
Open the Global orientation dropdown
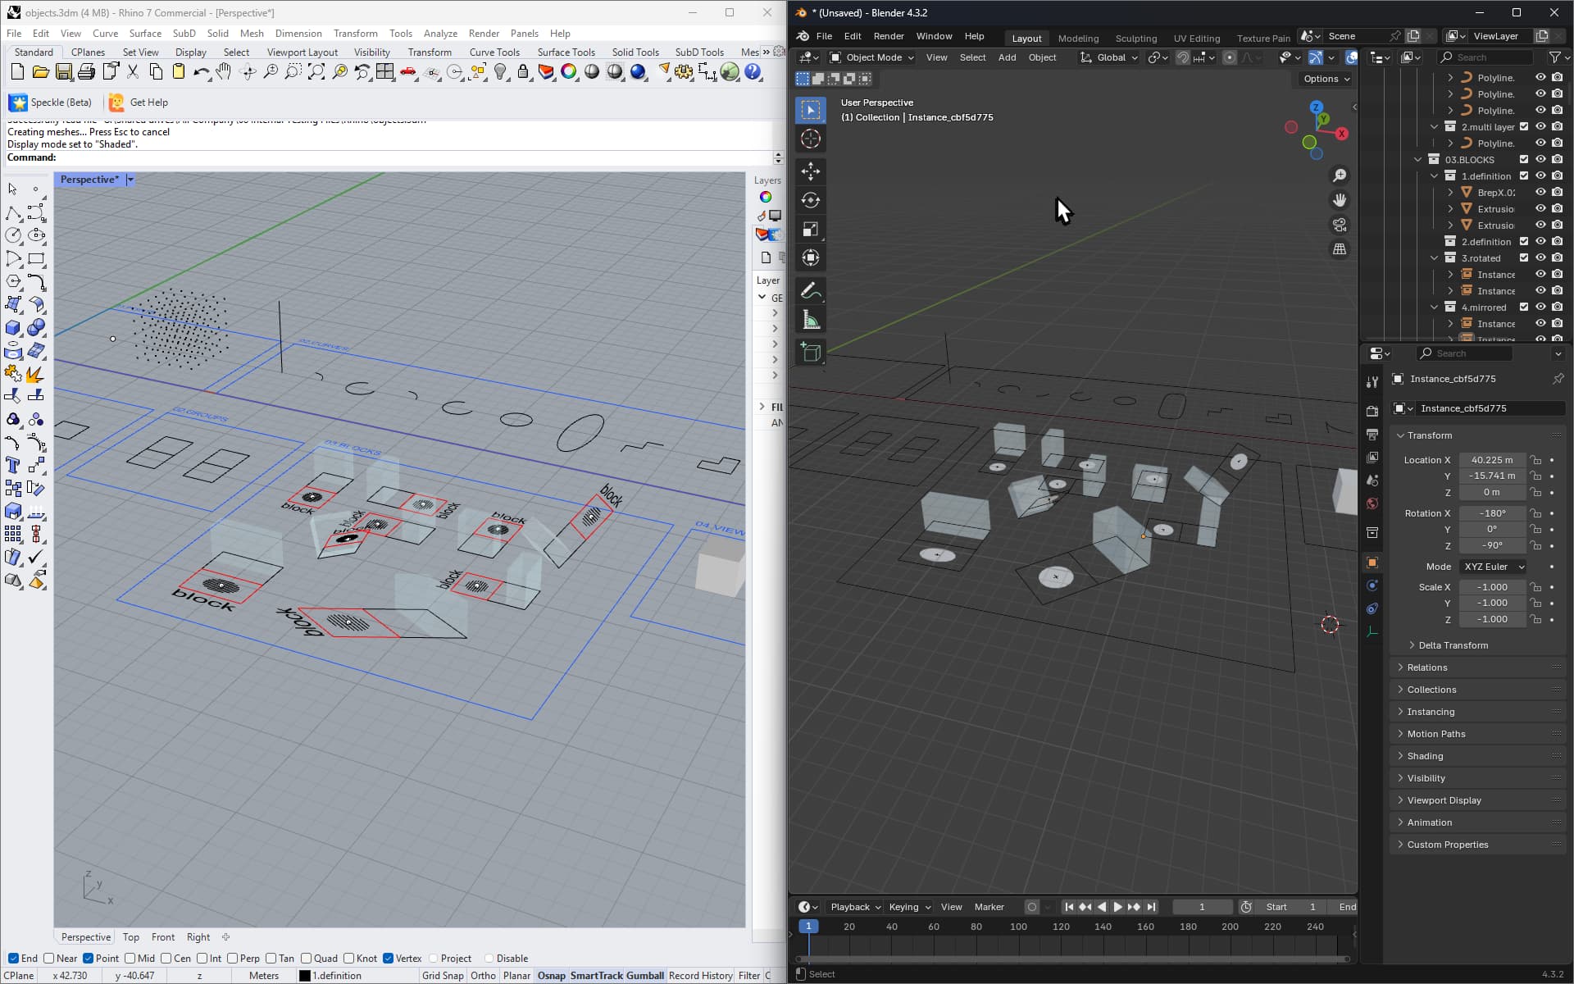(1108, 57)
